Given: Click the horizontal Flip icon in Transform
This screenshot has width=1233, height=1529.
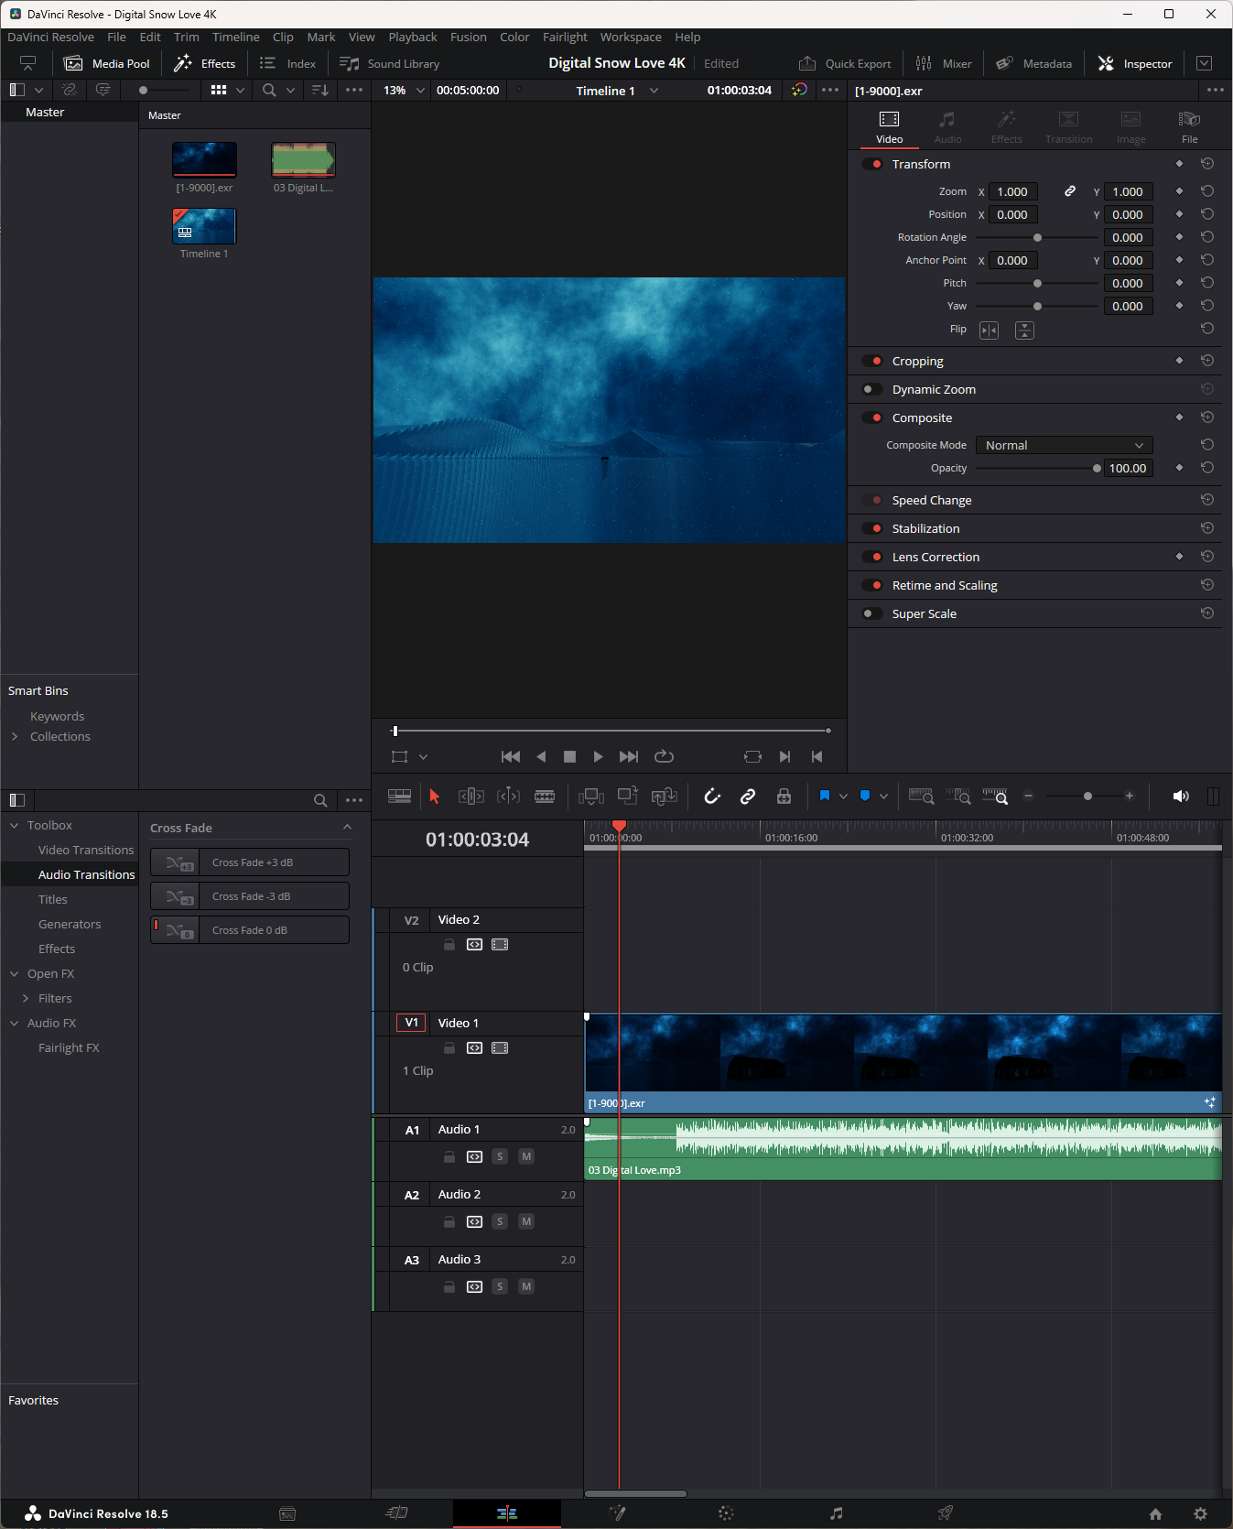Looking at the screenshot, I should [989, 331].
